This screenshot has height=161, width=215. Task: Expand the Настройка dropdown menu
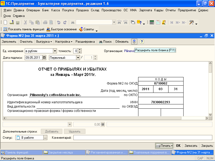tap(64, 42)
